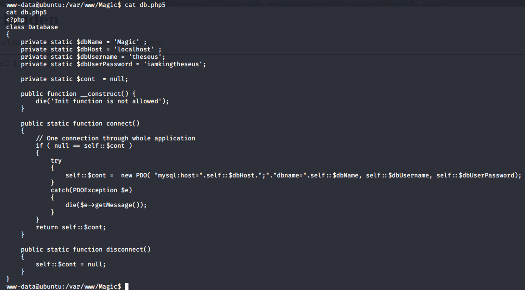The width and height of the screenshot is (525, 290).
Task: Click the 'Magic' database name value
Action: pos(127,42)
